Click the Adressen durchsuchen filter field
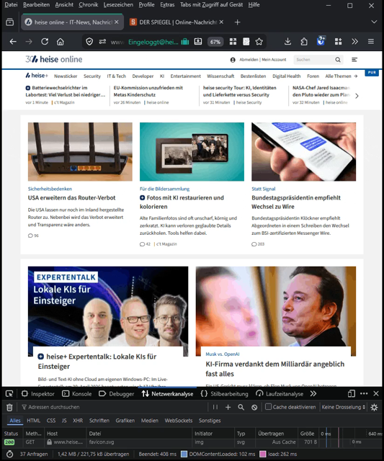The width and height of the screenshot is (384, 461). 115,407
